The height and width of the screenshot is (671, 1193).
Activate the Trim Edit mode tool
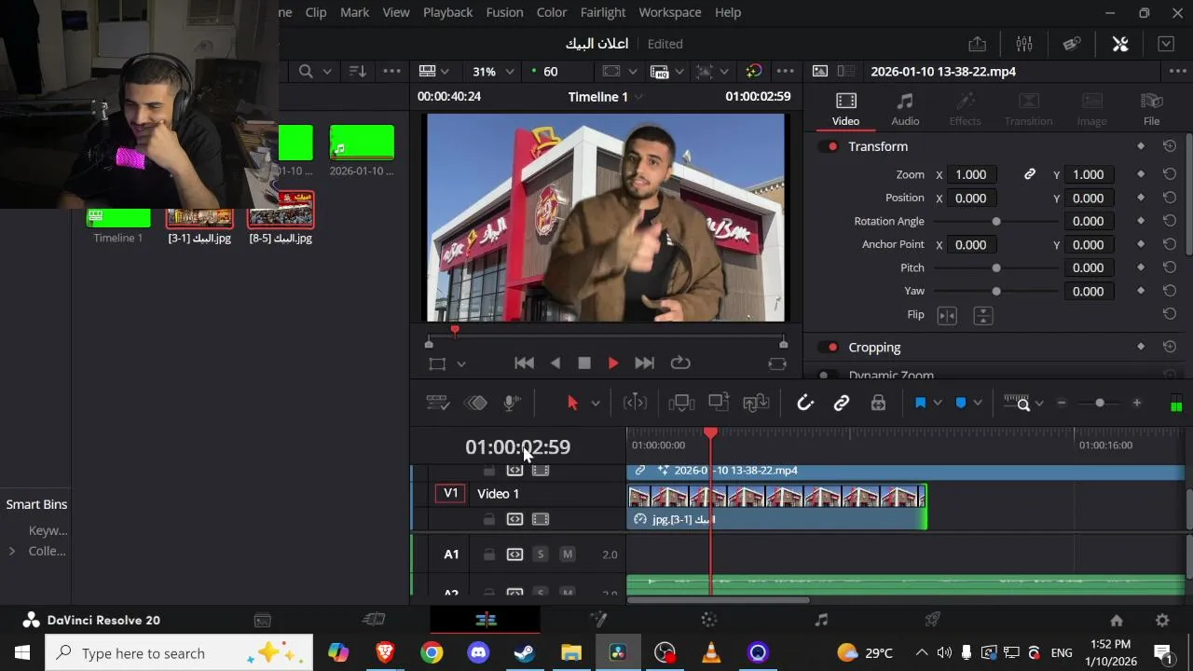pos(635,403)
